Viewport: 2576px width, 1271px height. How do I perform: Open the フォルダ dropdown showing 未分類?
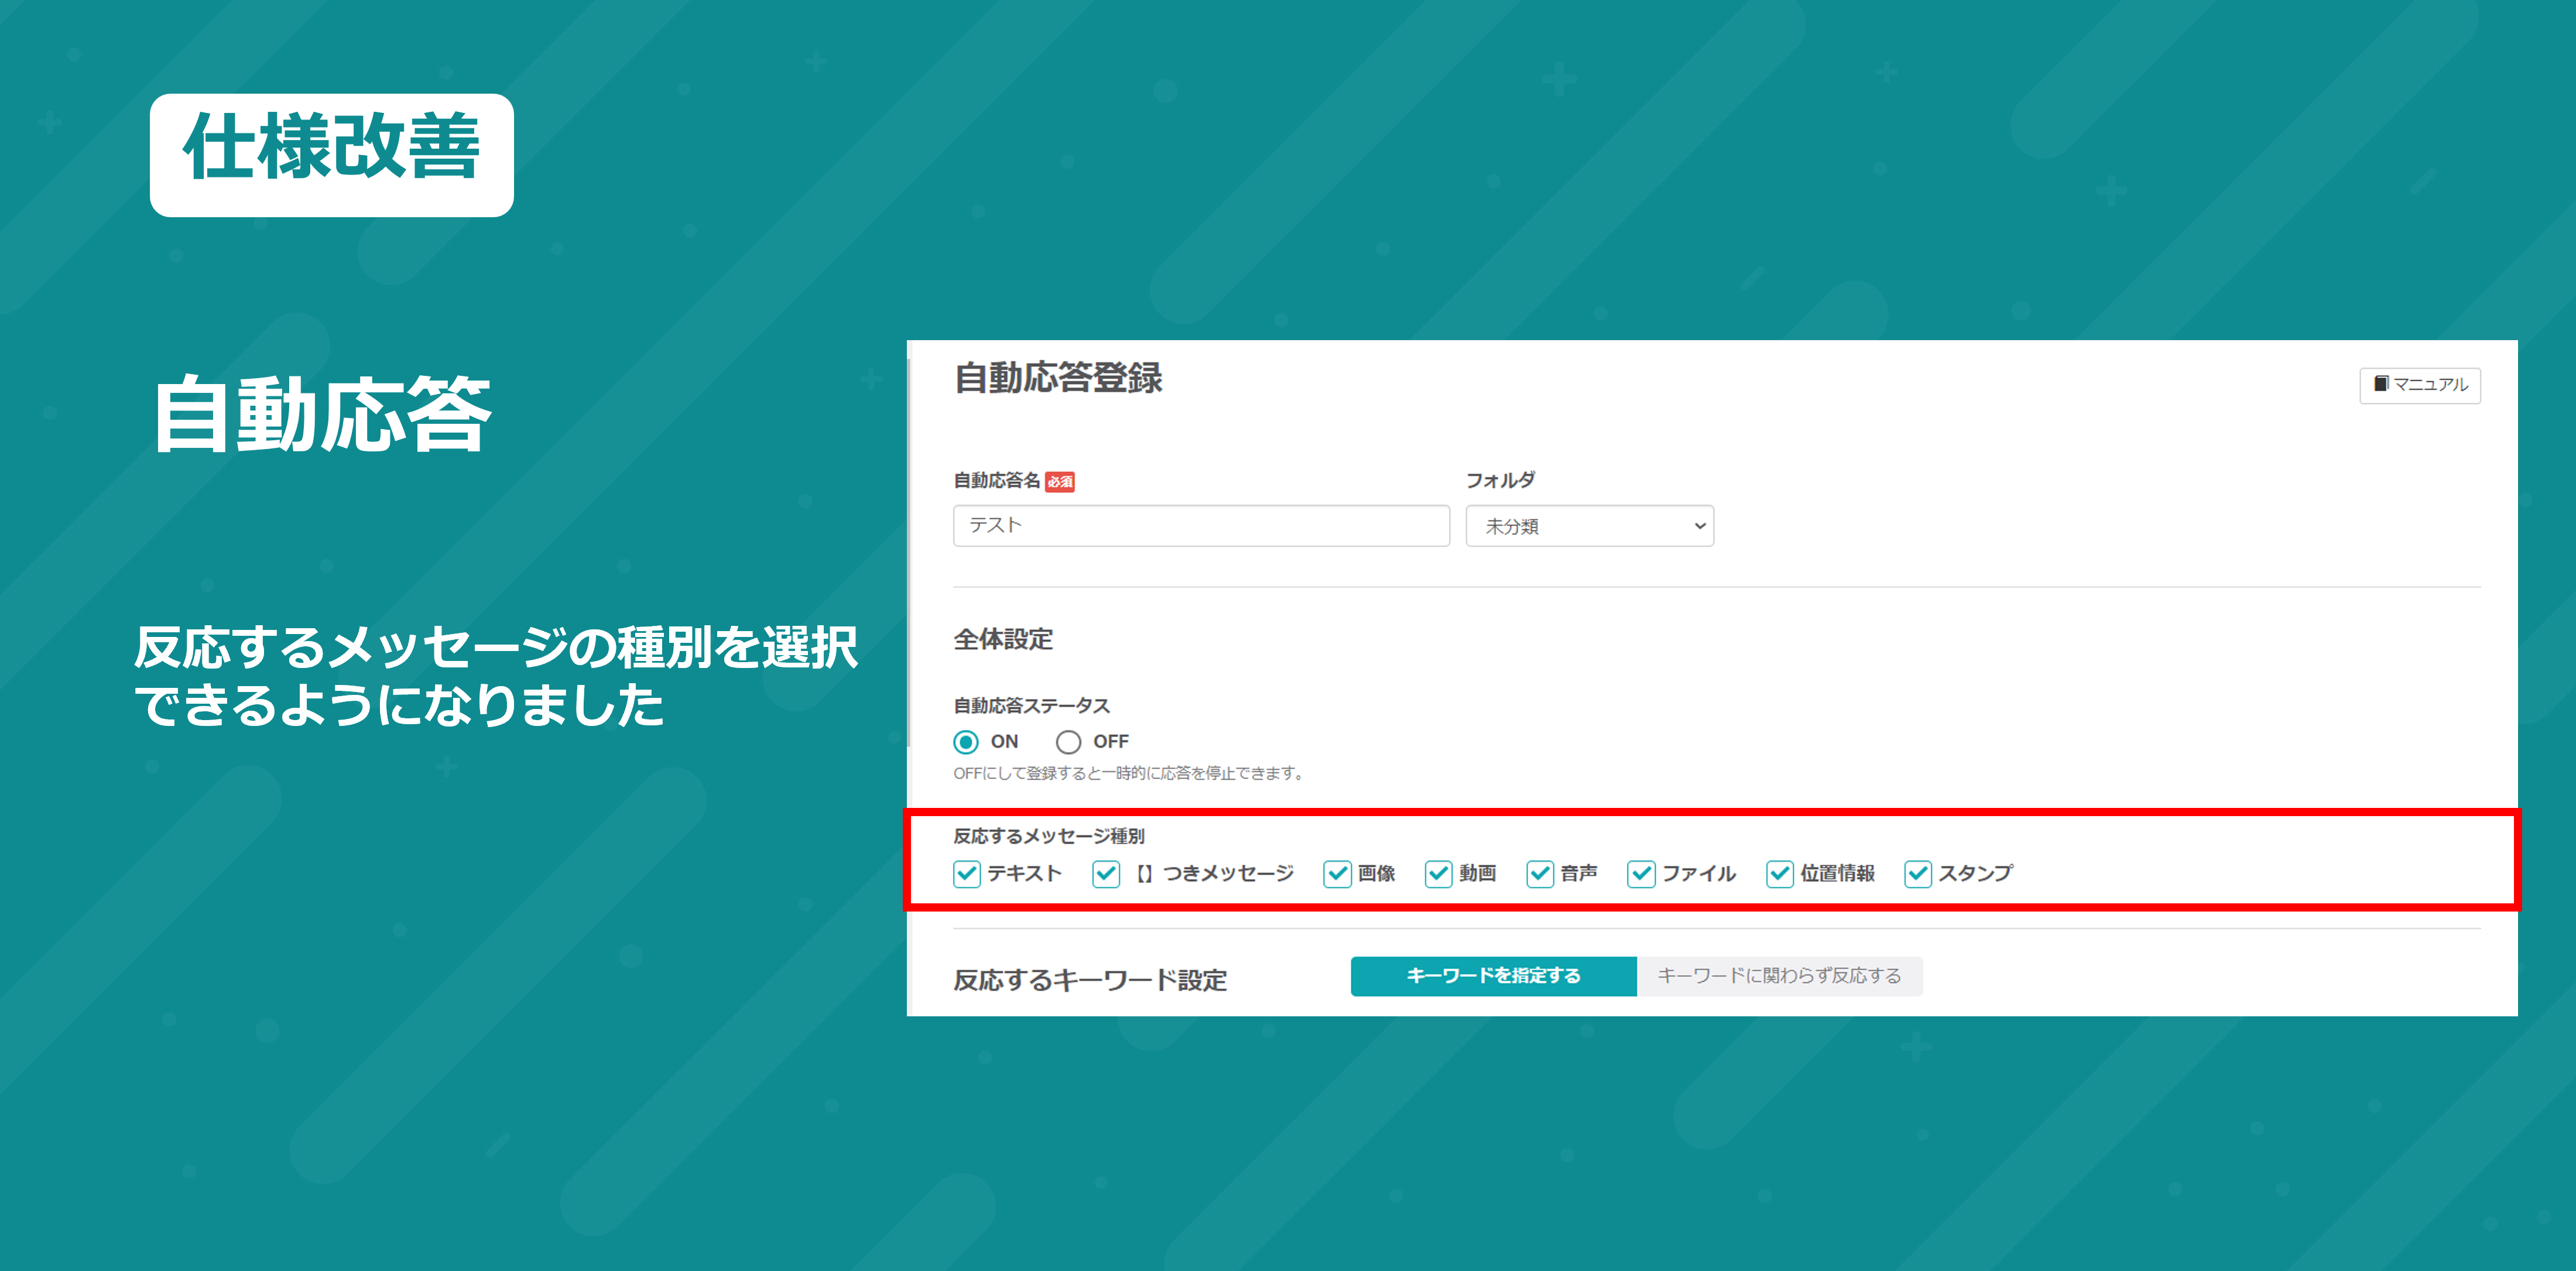pyautogui.click(x=1589, y=526)
